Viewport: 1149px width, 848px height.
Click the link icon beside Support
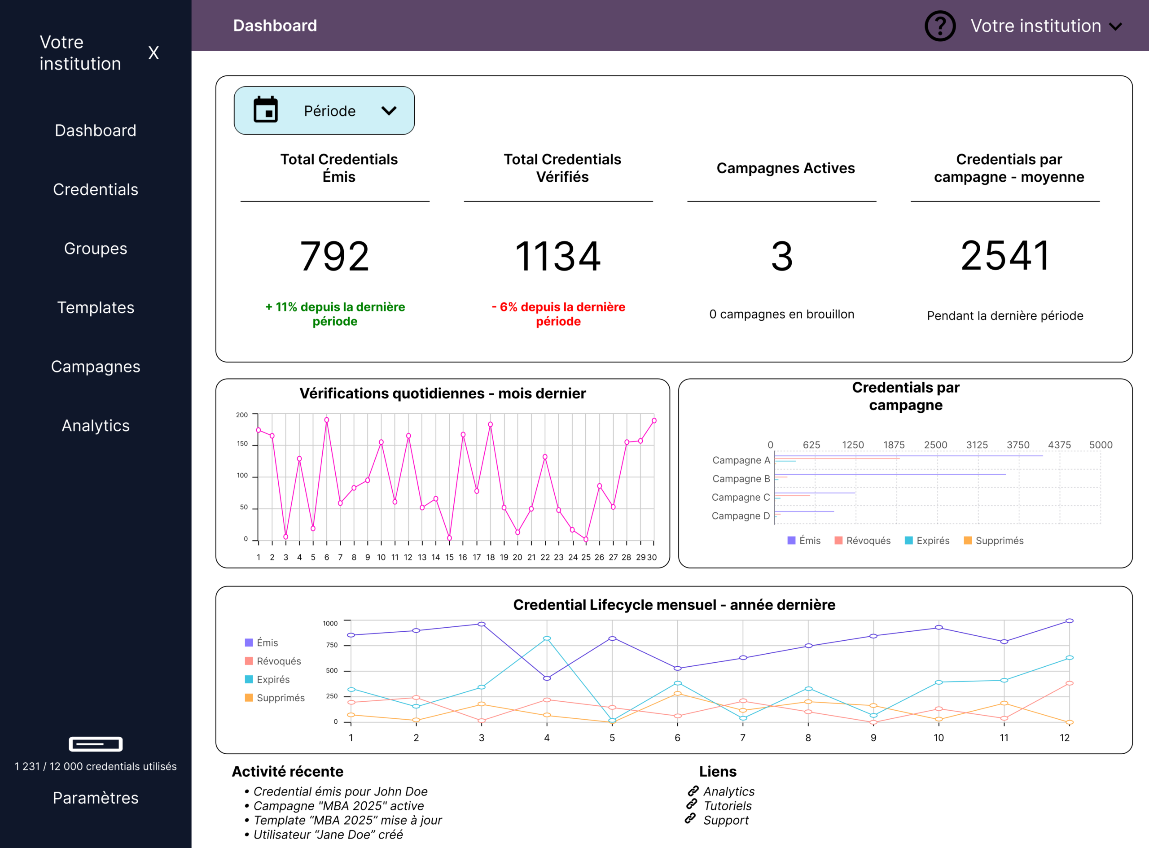pyautogui.click(x=690, y=819)
